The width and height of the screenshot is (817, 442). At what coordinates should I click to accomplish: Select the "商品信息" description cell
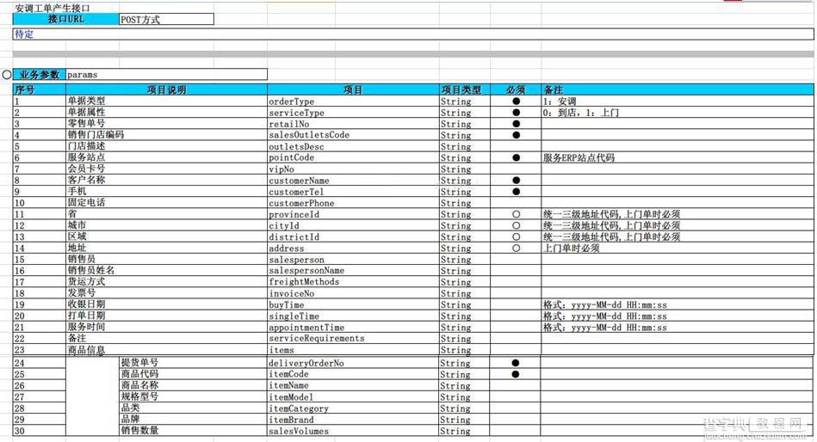pyautogui.click(x=166, y=350)
